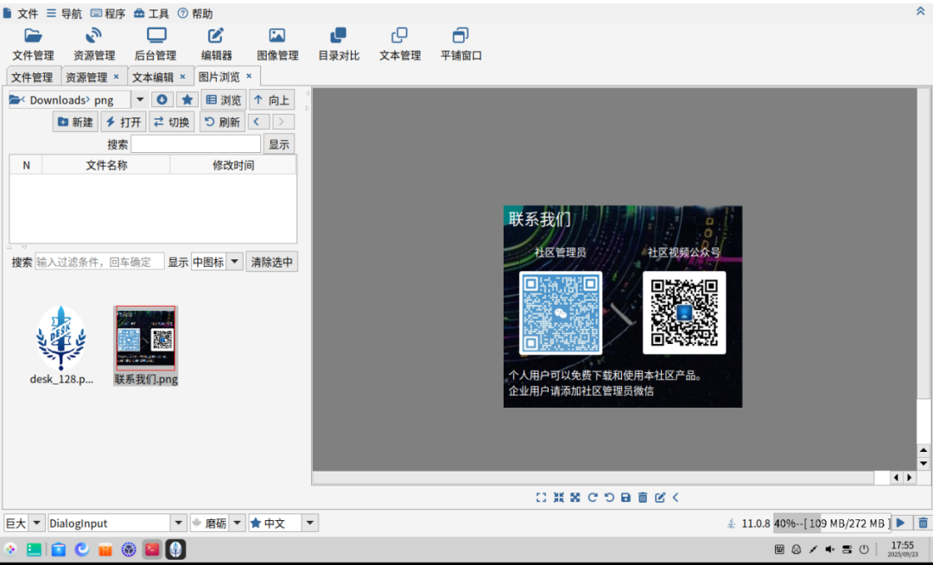Click the 浏览 button

click(x=223, y=100)
